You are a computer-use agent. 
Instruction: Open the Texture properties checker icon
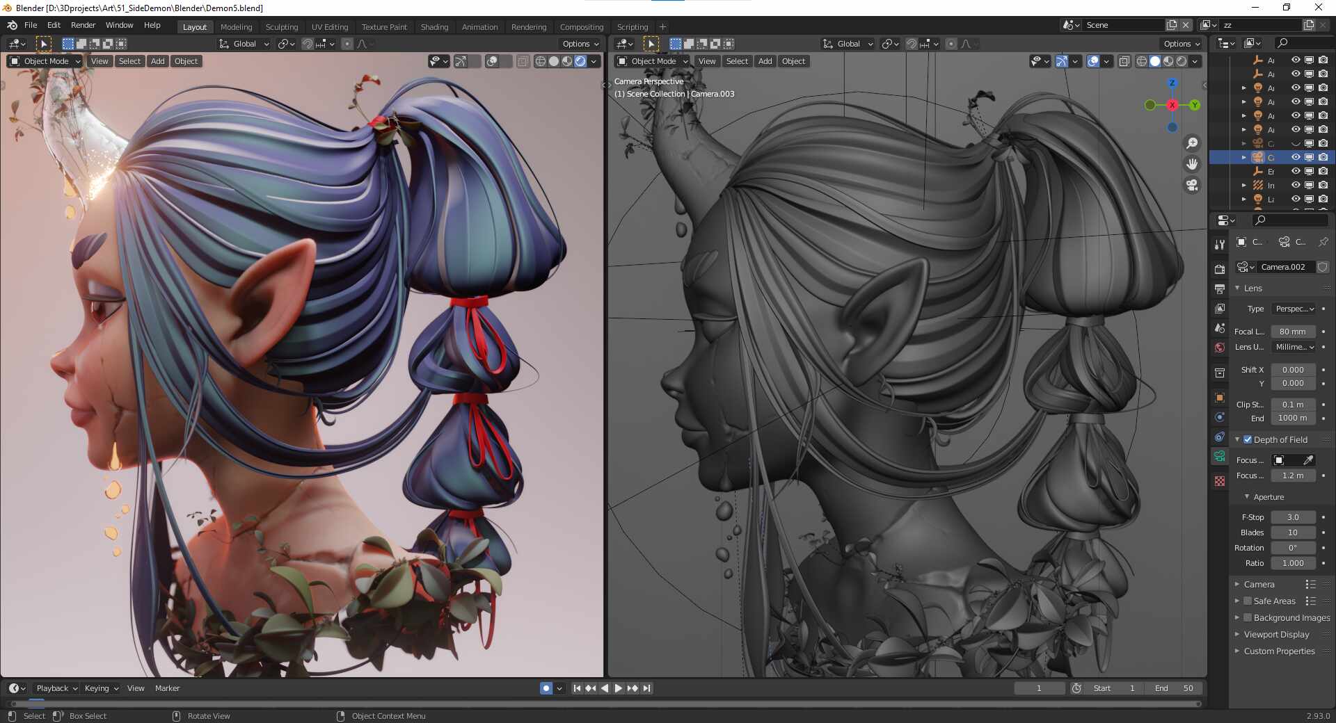pyautogui.click(x=1220, y=481)
